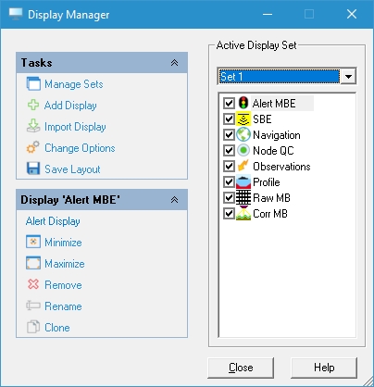The height and width of the screenshot is (387, 374).
Task: Click the Close button
Action: coord(241,368)
